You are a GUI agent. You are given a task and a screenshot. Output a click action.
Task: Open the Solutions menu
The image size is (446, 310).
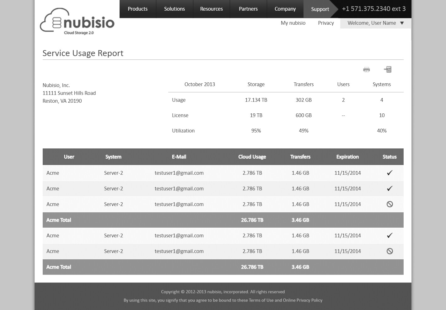click(x=175, y=9)
